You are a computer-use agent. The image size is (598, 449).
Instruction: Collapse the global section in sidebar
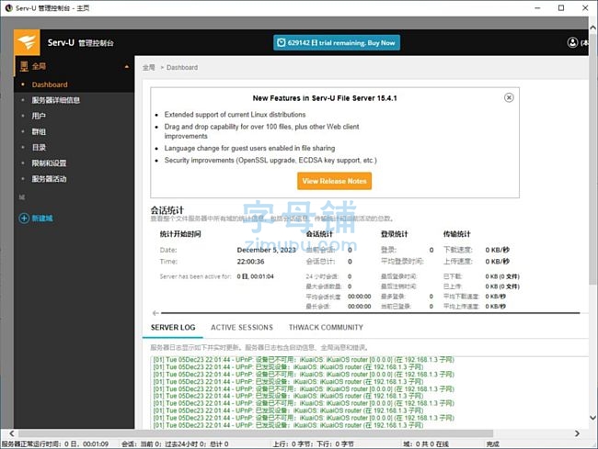[x=127, y=67]
